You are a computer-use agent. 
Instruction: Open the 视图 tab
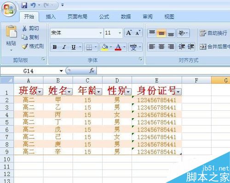pos(169,17)
